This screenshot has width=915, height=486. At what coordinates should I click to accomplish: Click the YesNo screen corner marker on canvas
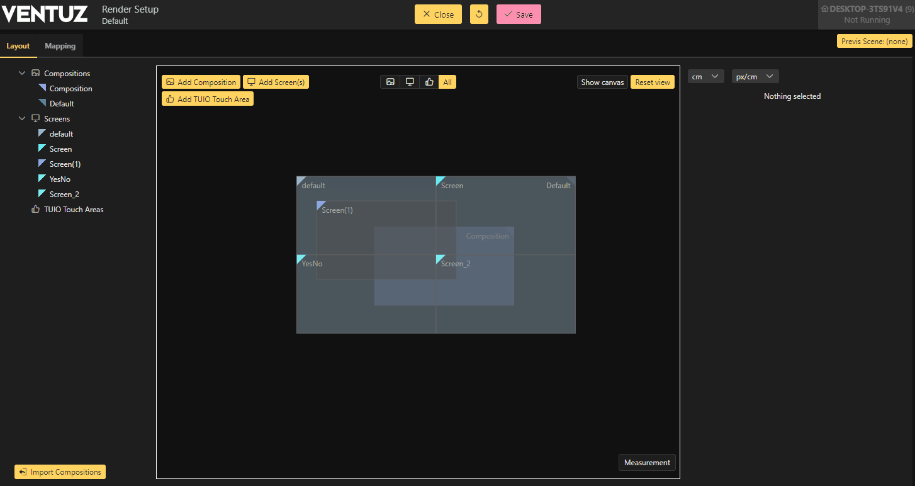(x=300, y=258)
